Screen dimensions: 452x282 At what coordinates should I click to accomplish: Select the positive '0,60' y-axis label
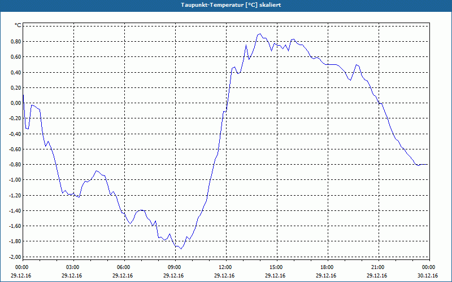click(x=16, y=57)
